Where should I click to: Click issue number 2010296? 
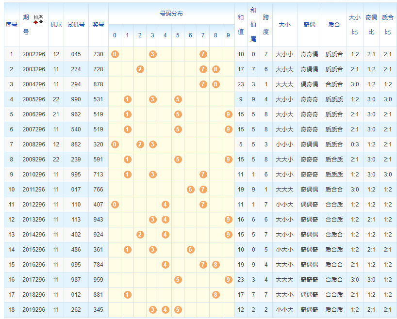[33, 175]
